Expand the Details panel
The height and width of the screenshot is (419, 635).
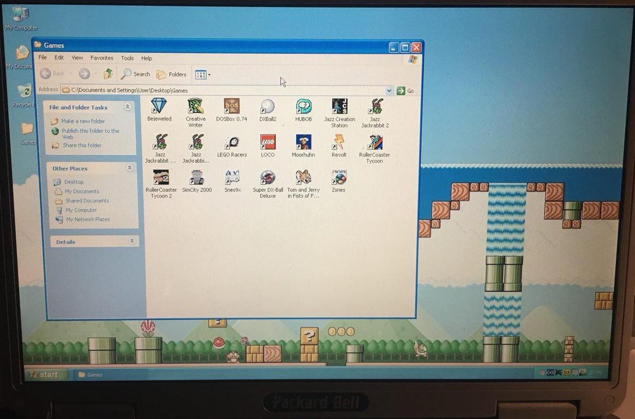[x=132, y=241]
